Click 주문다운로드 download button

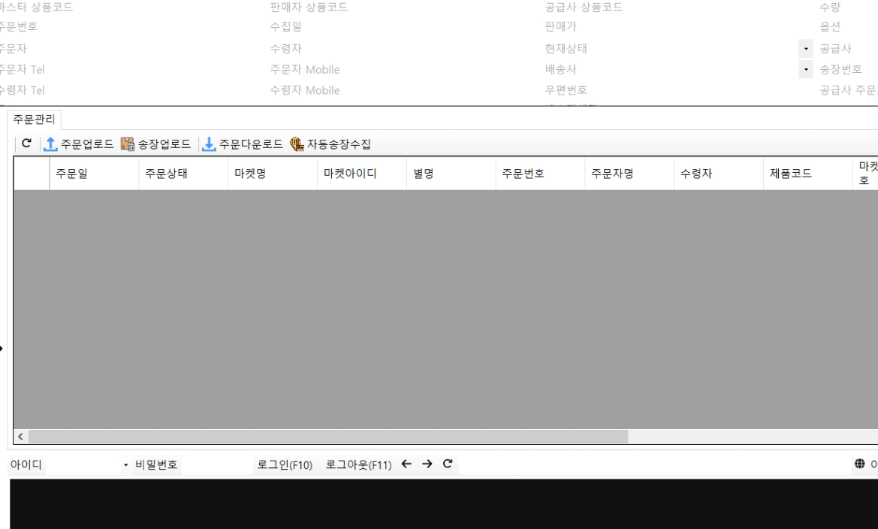click(x=242, y=144)
